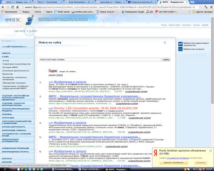Open сохранённая копия for result 1
The width and height of the screenshot is (214, 171).
(136, 91)
